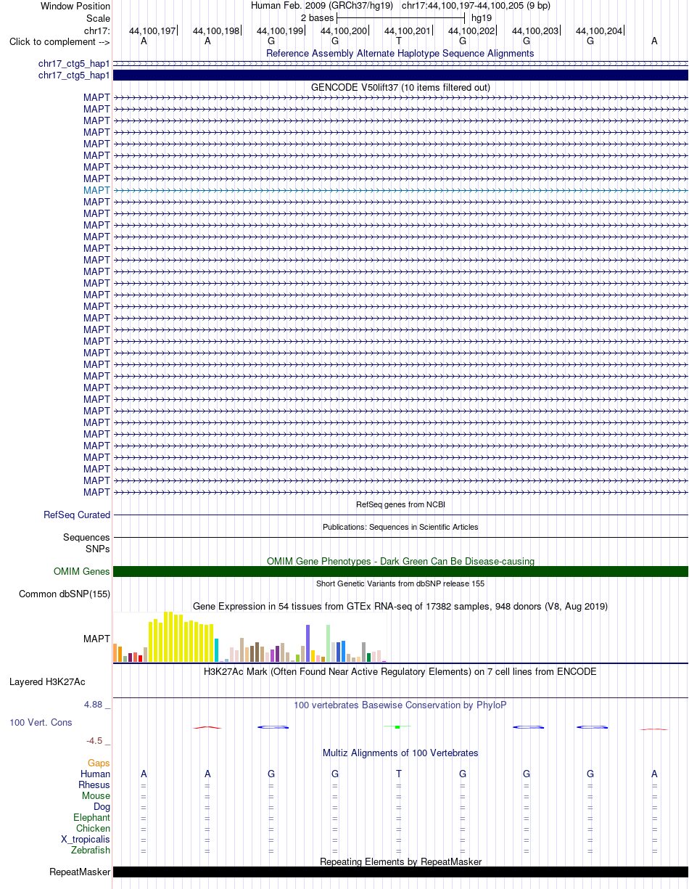Open "100 vertebrates Basewise Conservation by PhyloP" title

pyautogui.click(x=400, y=705)
